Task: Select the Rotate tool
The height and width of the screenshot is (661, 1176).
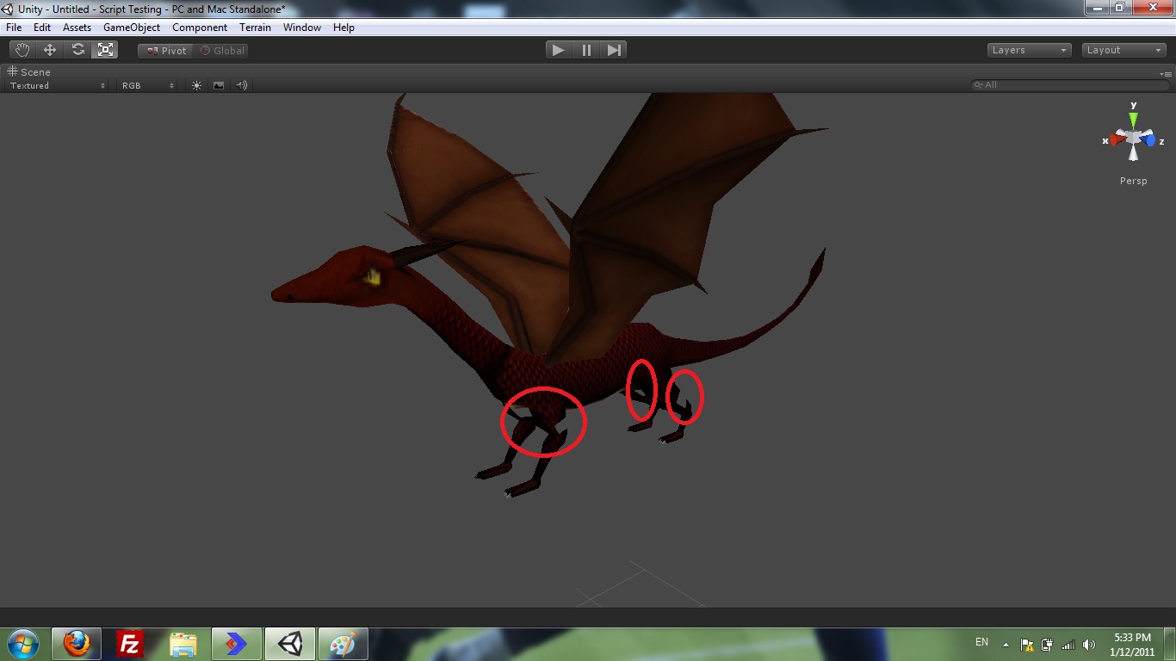Action: click(x=77, y=49)
